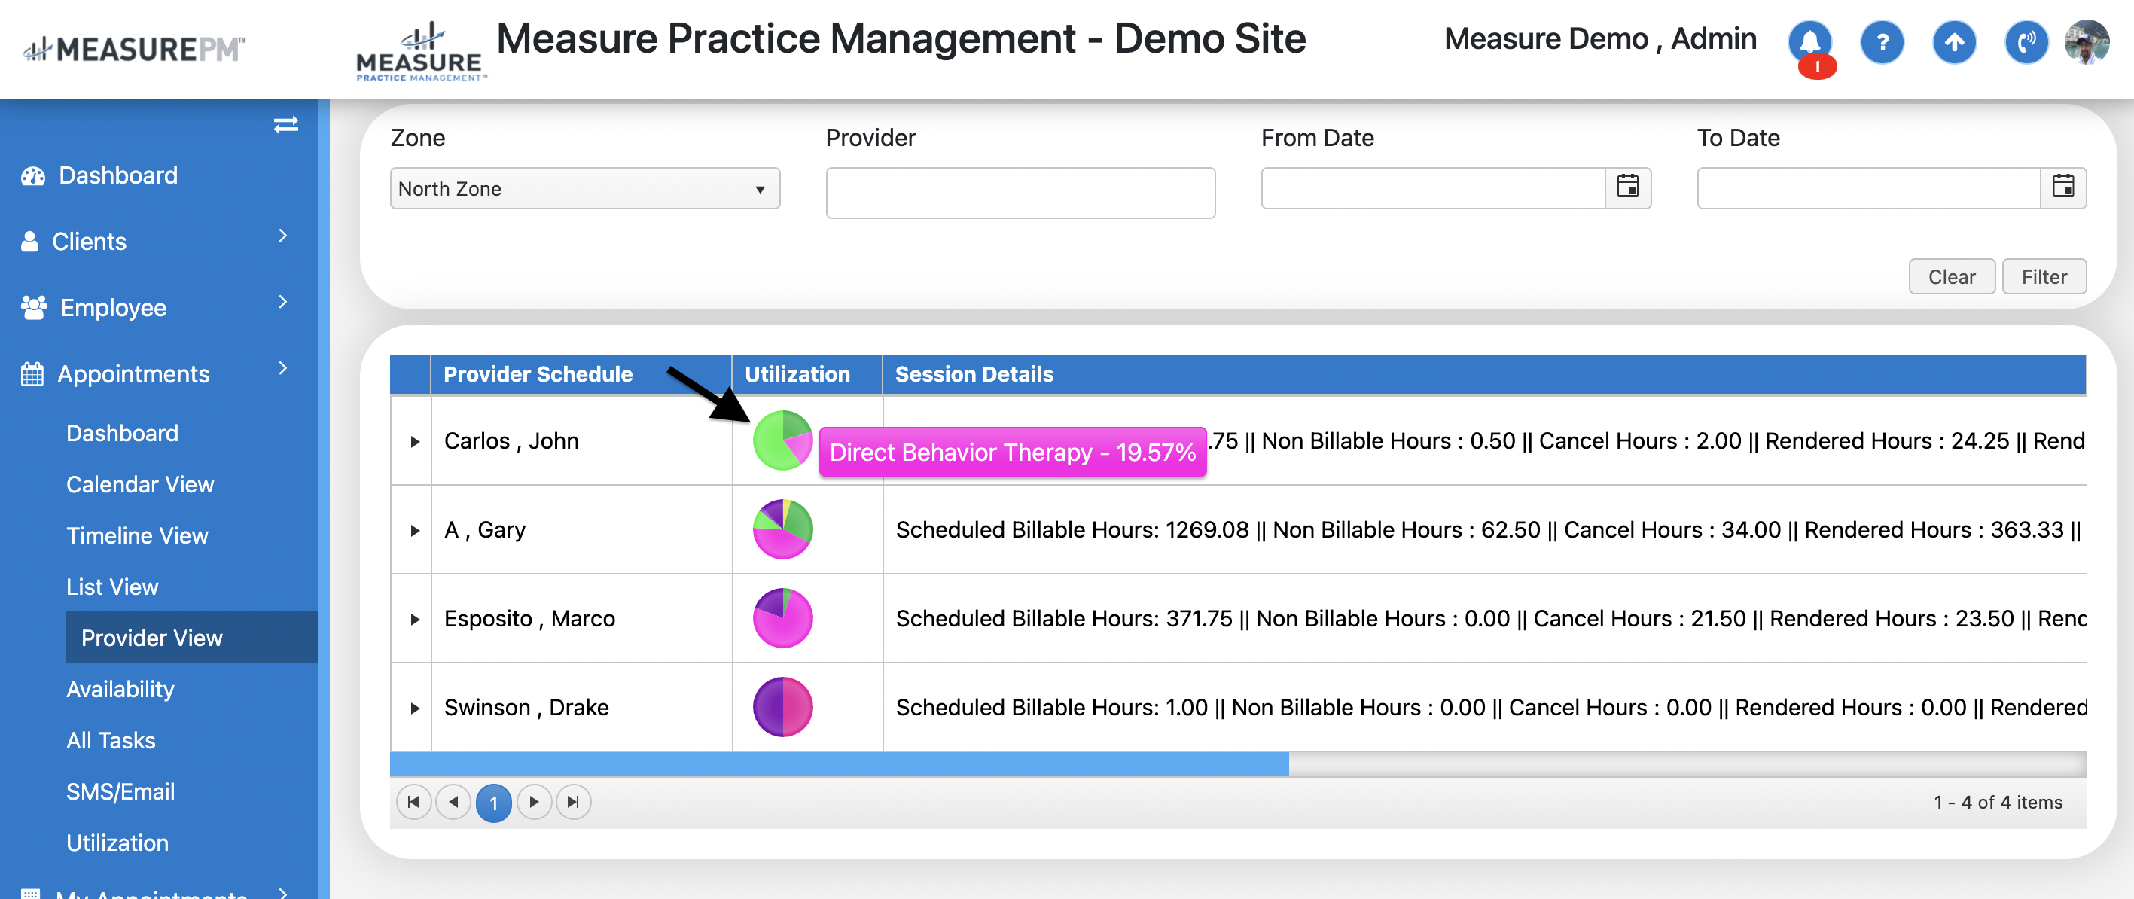Viewport: 2134px width, 899px height.
Task: Open From Date calendar picker
Action: coord(1627,187)
